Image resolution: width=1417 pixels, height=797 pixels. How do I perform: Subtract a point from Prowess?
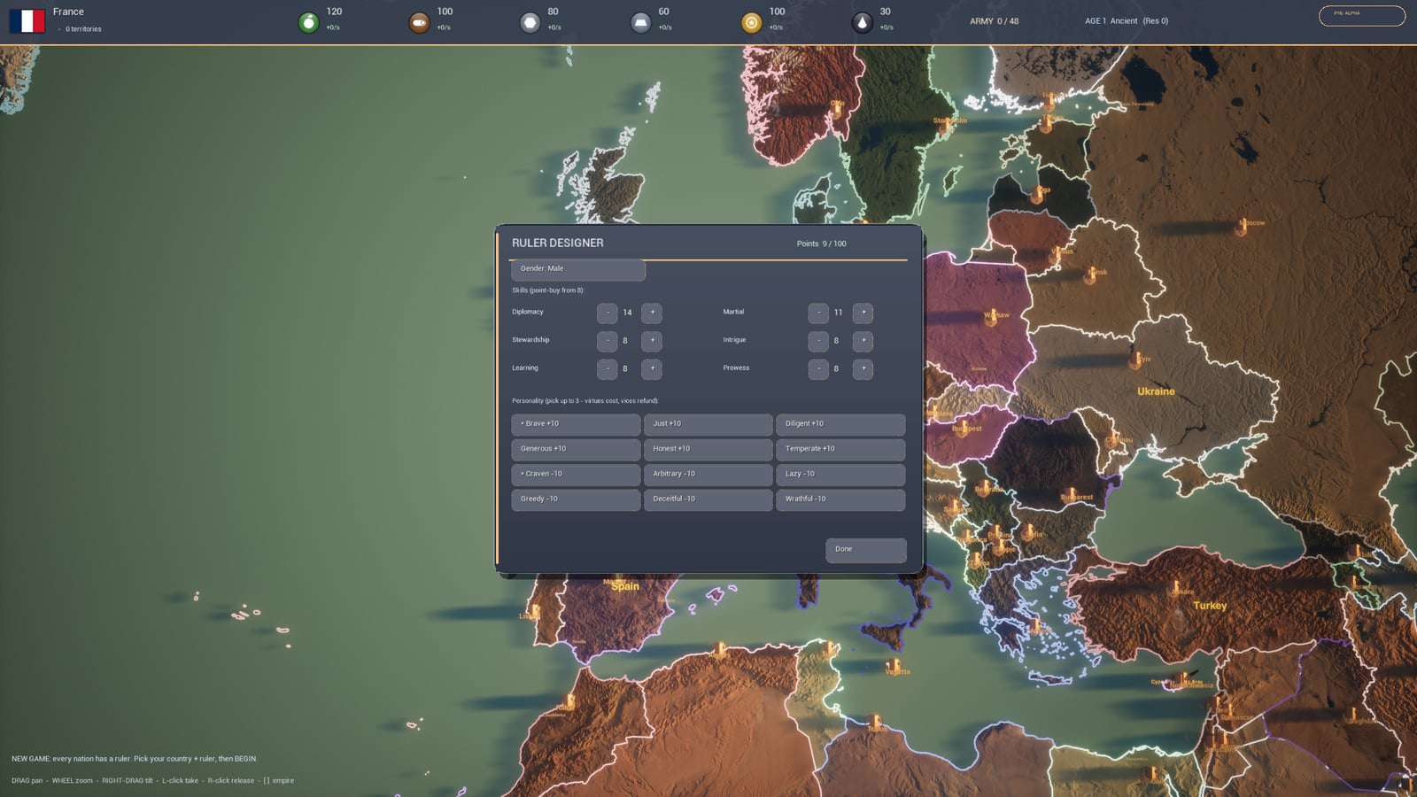tap(818, 368)
